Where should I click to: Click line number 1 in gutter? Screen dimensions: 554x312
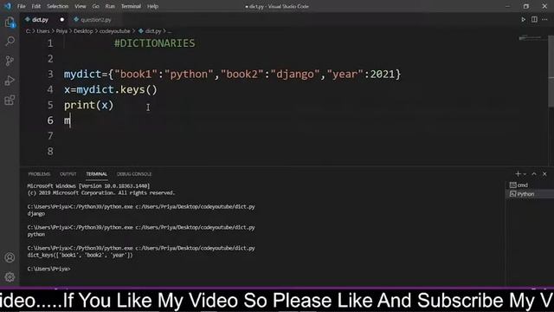point(50,43)
